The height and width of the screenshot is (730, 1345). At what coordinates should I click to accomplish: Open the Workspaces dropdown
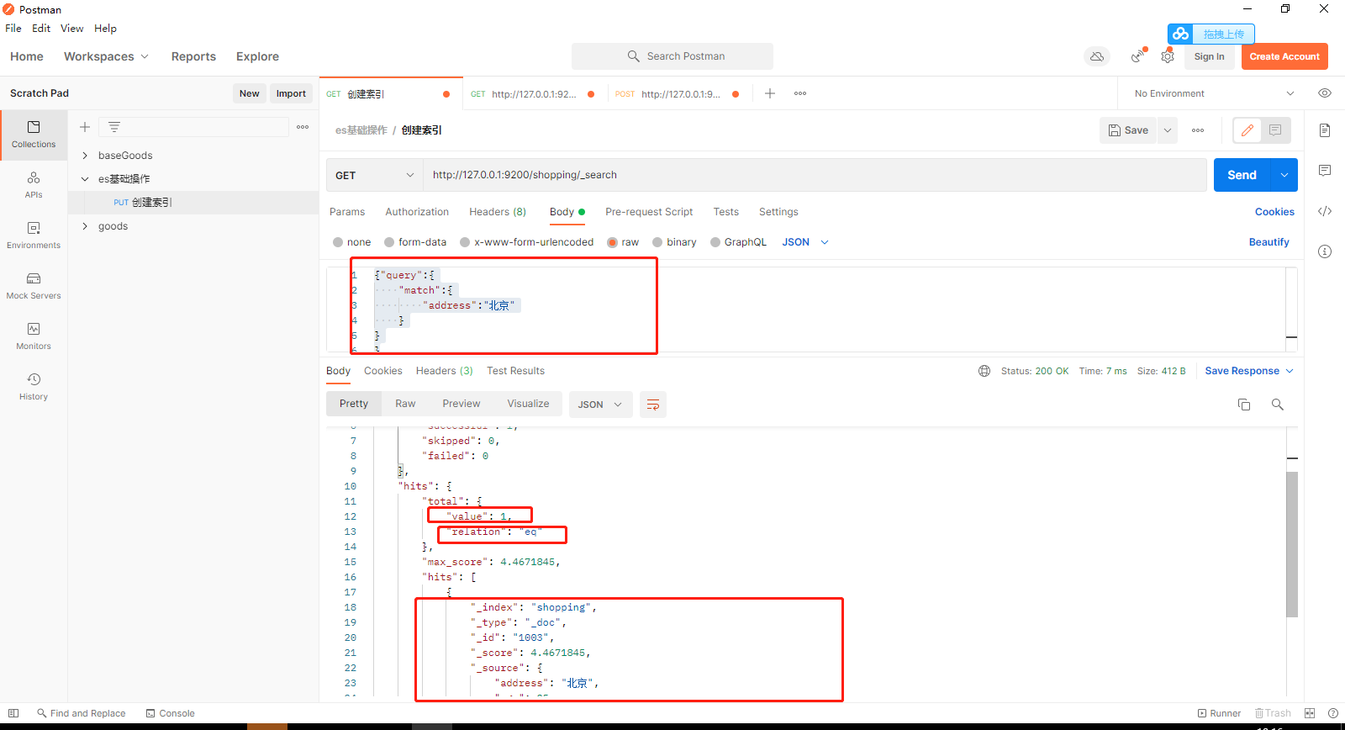tap(106, 56)
